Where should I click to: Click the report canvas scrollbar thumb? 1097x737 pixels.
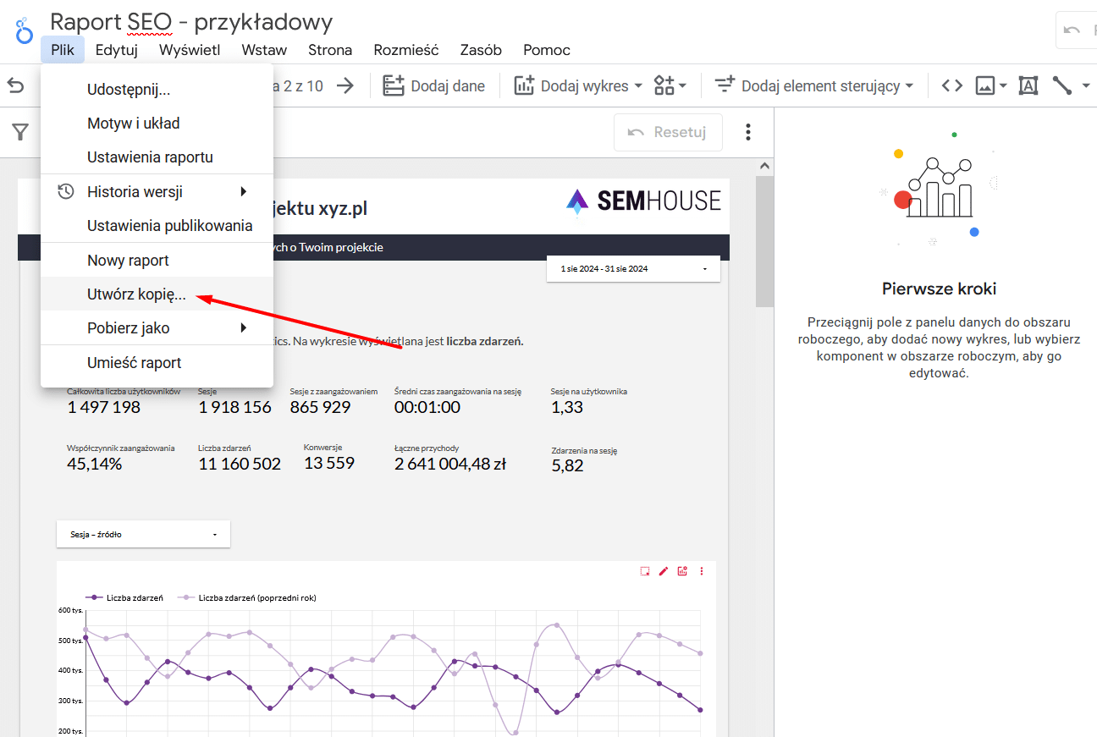click(x=764, y=241)
